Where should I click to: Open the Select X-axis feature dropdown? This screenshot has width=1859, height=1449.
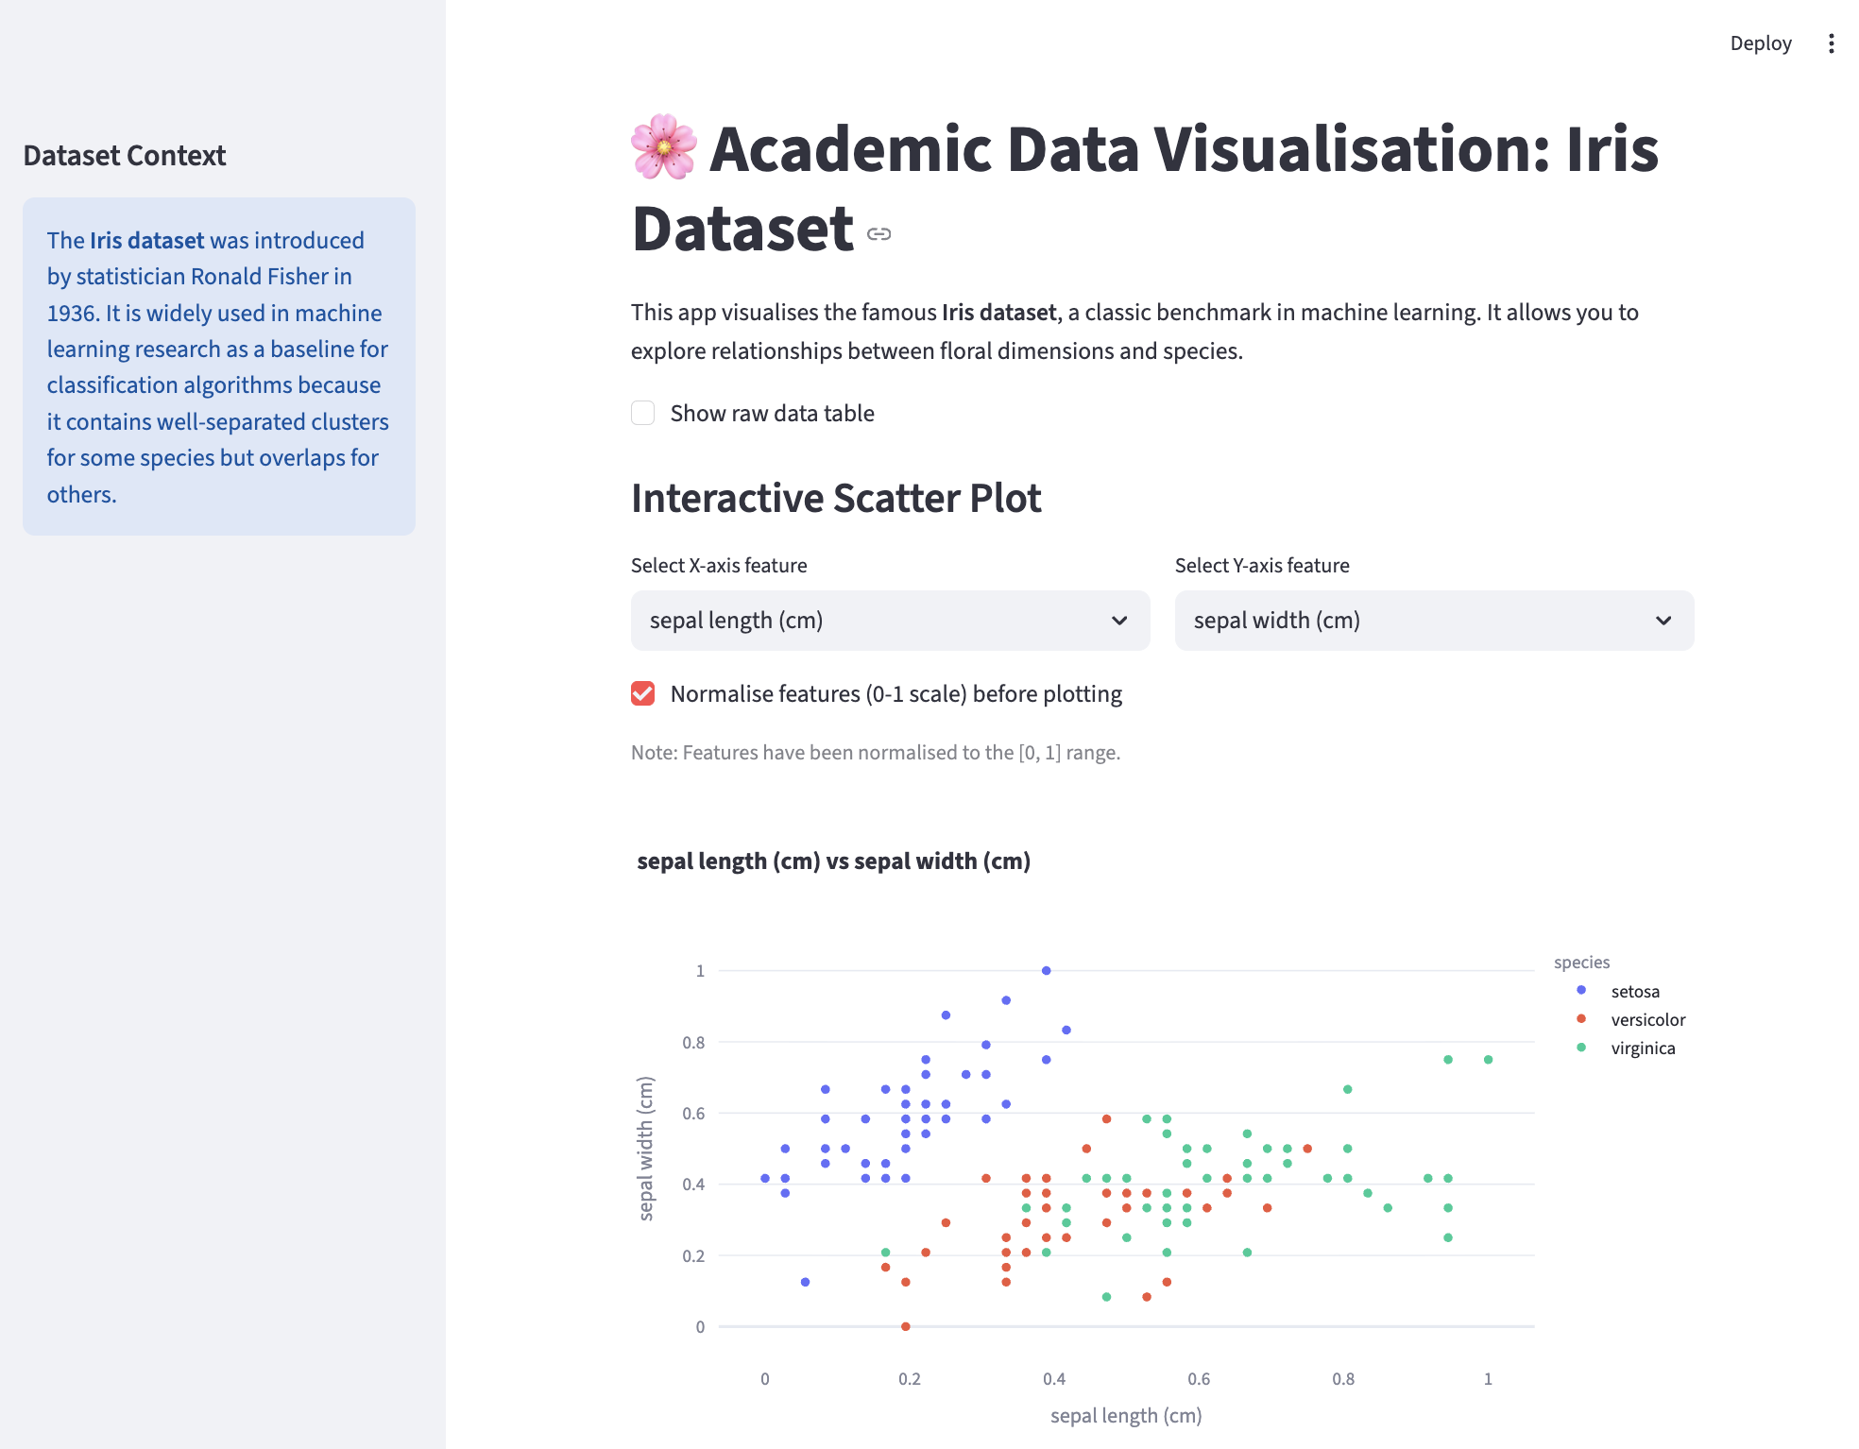tap(869, 621)
